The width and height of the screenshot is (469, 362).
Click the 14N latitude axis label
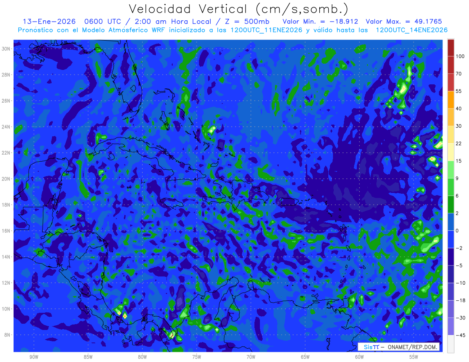7,257
